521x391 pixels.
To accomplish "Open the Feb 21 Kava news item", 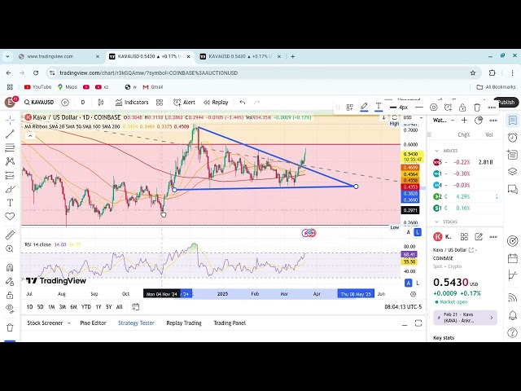I will tap(465, 318).
